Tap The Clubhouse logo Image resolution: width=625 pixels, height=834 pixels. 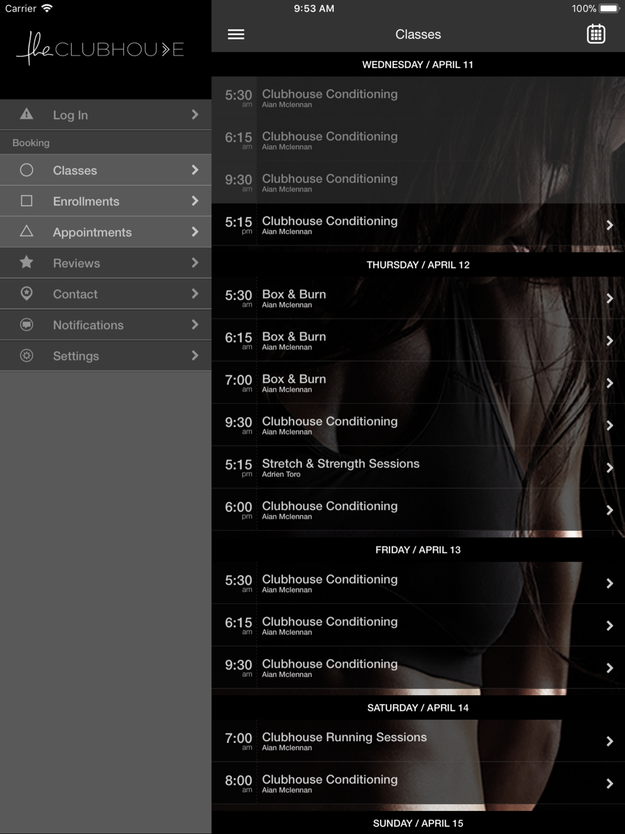coord(100,49)
